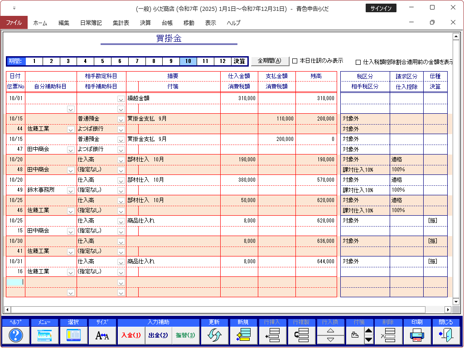Expand the 普通預金 account dropdown on first 10/15 row

(121, 119)
